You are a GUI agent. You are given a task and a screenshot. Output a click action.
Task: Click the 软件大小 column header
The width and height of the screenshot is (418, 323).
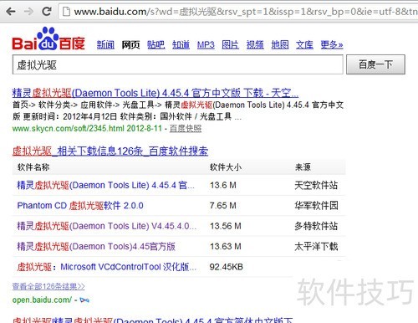[x=226, y=167]
